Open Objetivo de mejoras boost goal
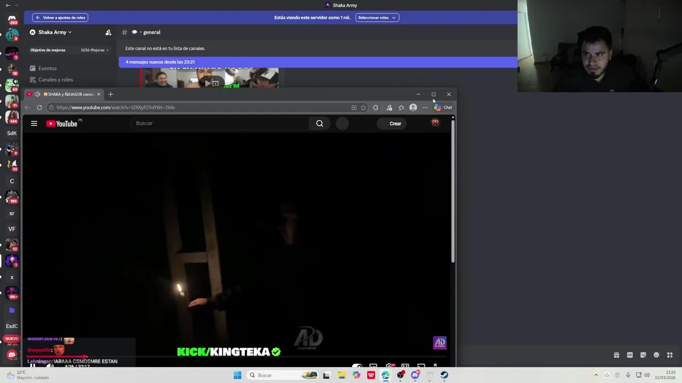Image resolution: width=682 pixels, height=383 pixels. click(69, 50)
